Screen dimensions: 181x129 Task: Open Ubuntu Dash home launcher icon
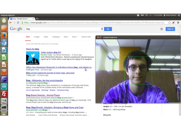(4, 21)
